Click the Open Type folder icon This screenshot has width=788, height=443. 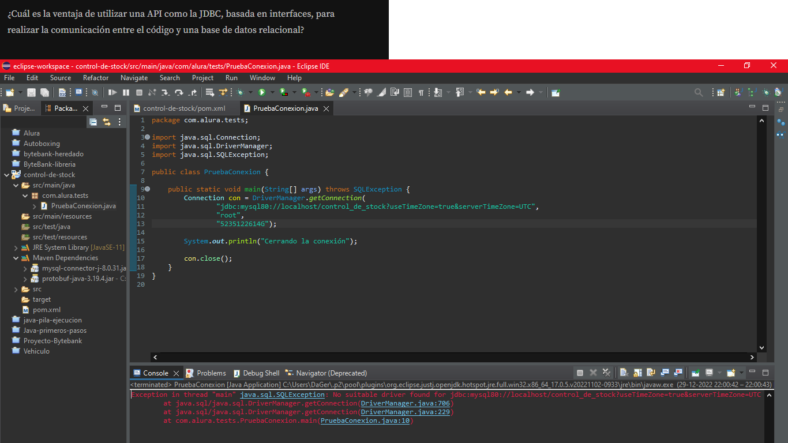click(330, 92)
